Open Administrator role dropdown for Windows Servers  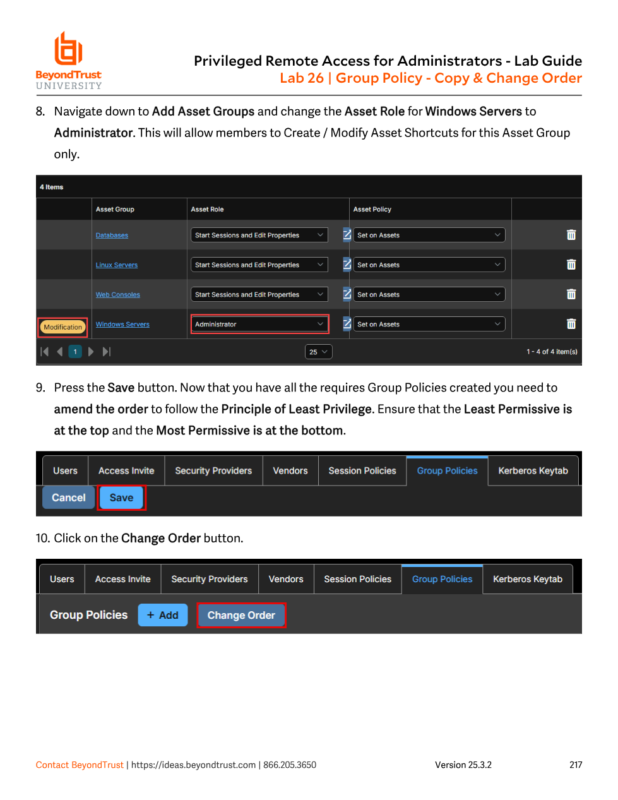(259, 324)
